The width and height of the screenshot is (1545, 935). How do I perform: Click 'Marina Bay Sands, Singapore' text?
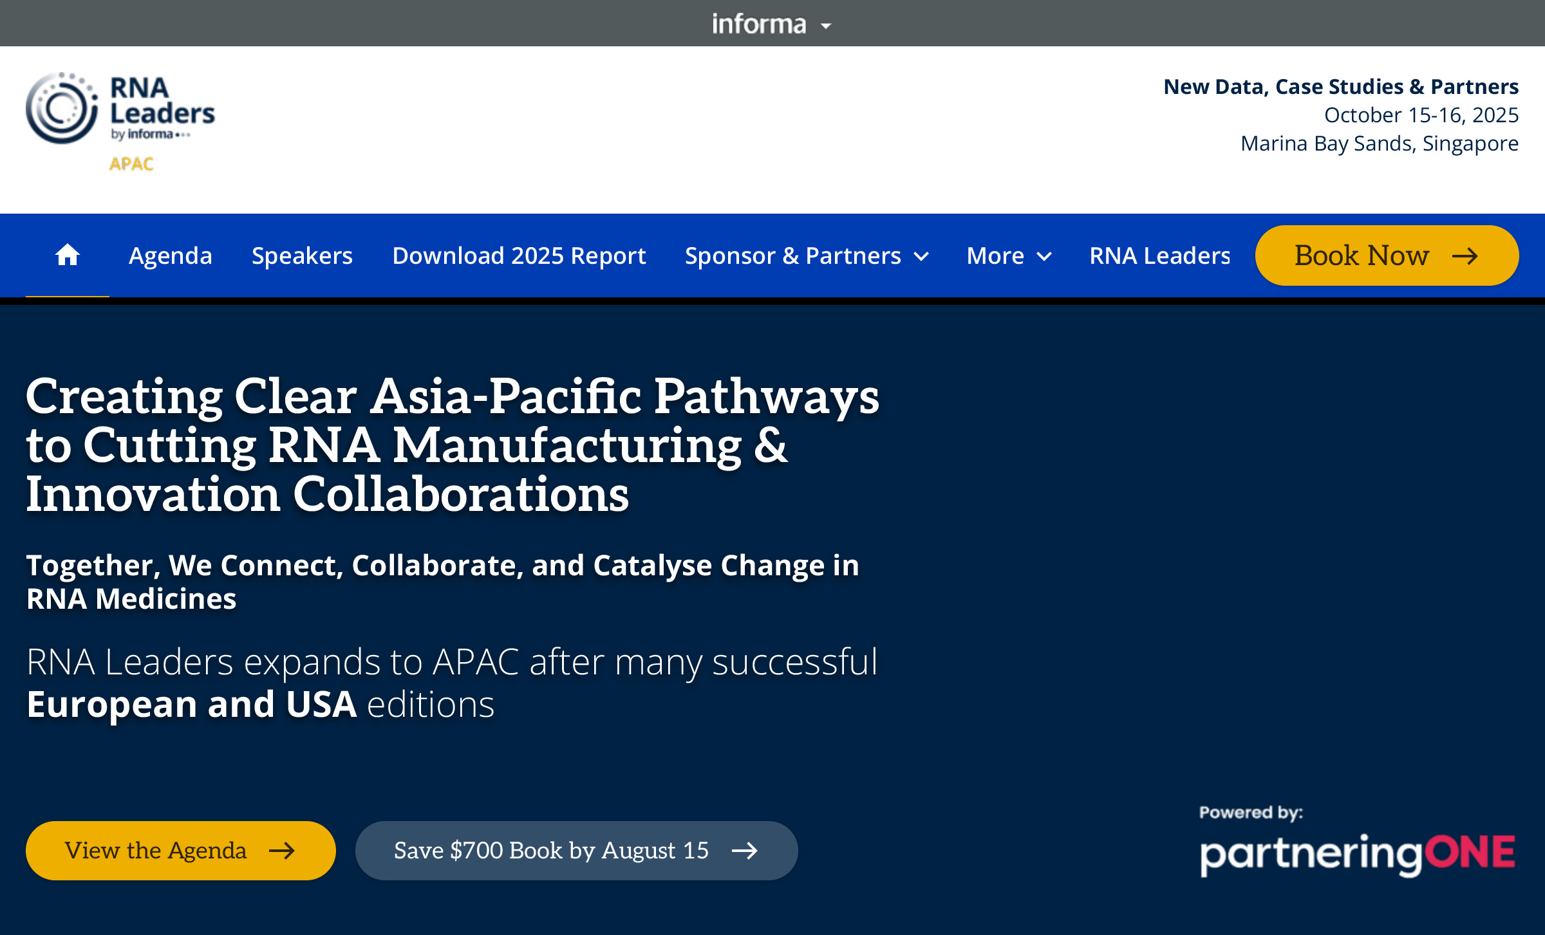tap(1380, 143)
